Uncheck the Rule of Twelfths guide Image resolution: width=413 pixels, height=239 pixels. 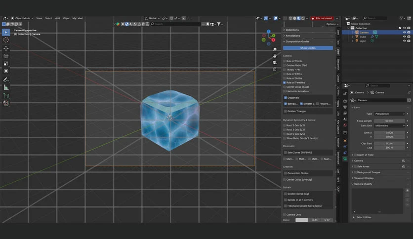[x=284, y=82]
